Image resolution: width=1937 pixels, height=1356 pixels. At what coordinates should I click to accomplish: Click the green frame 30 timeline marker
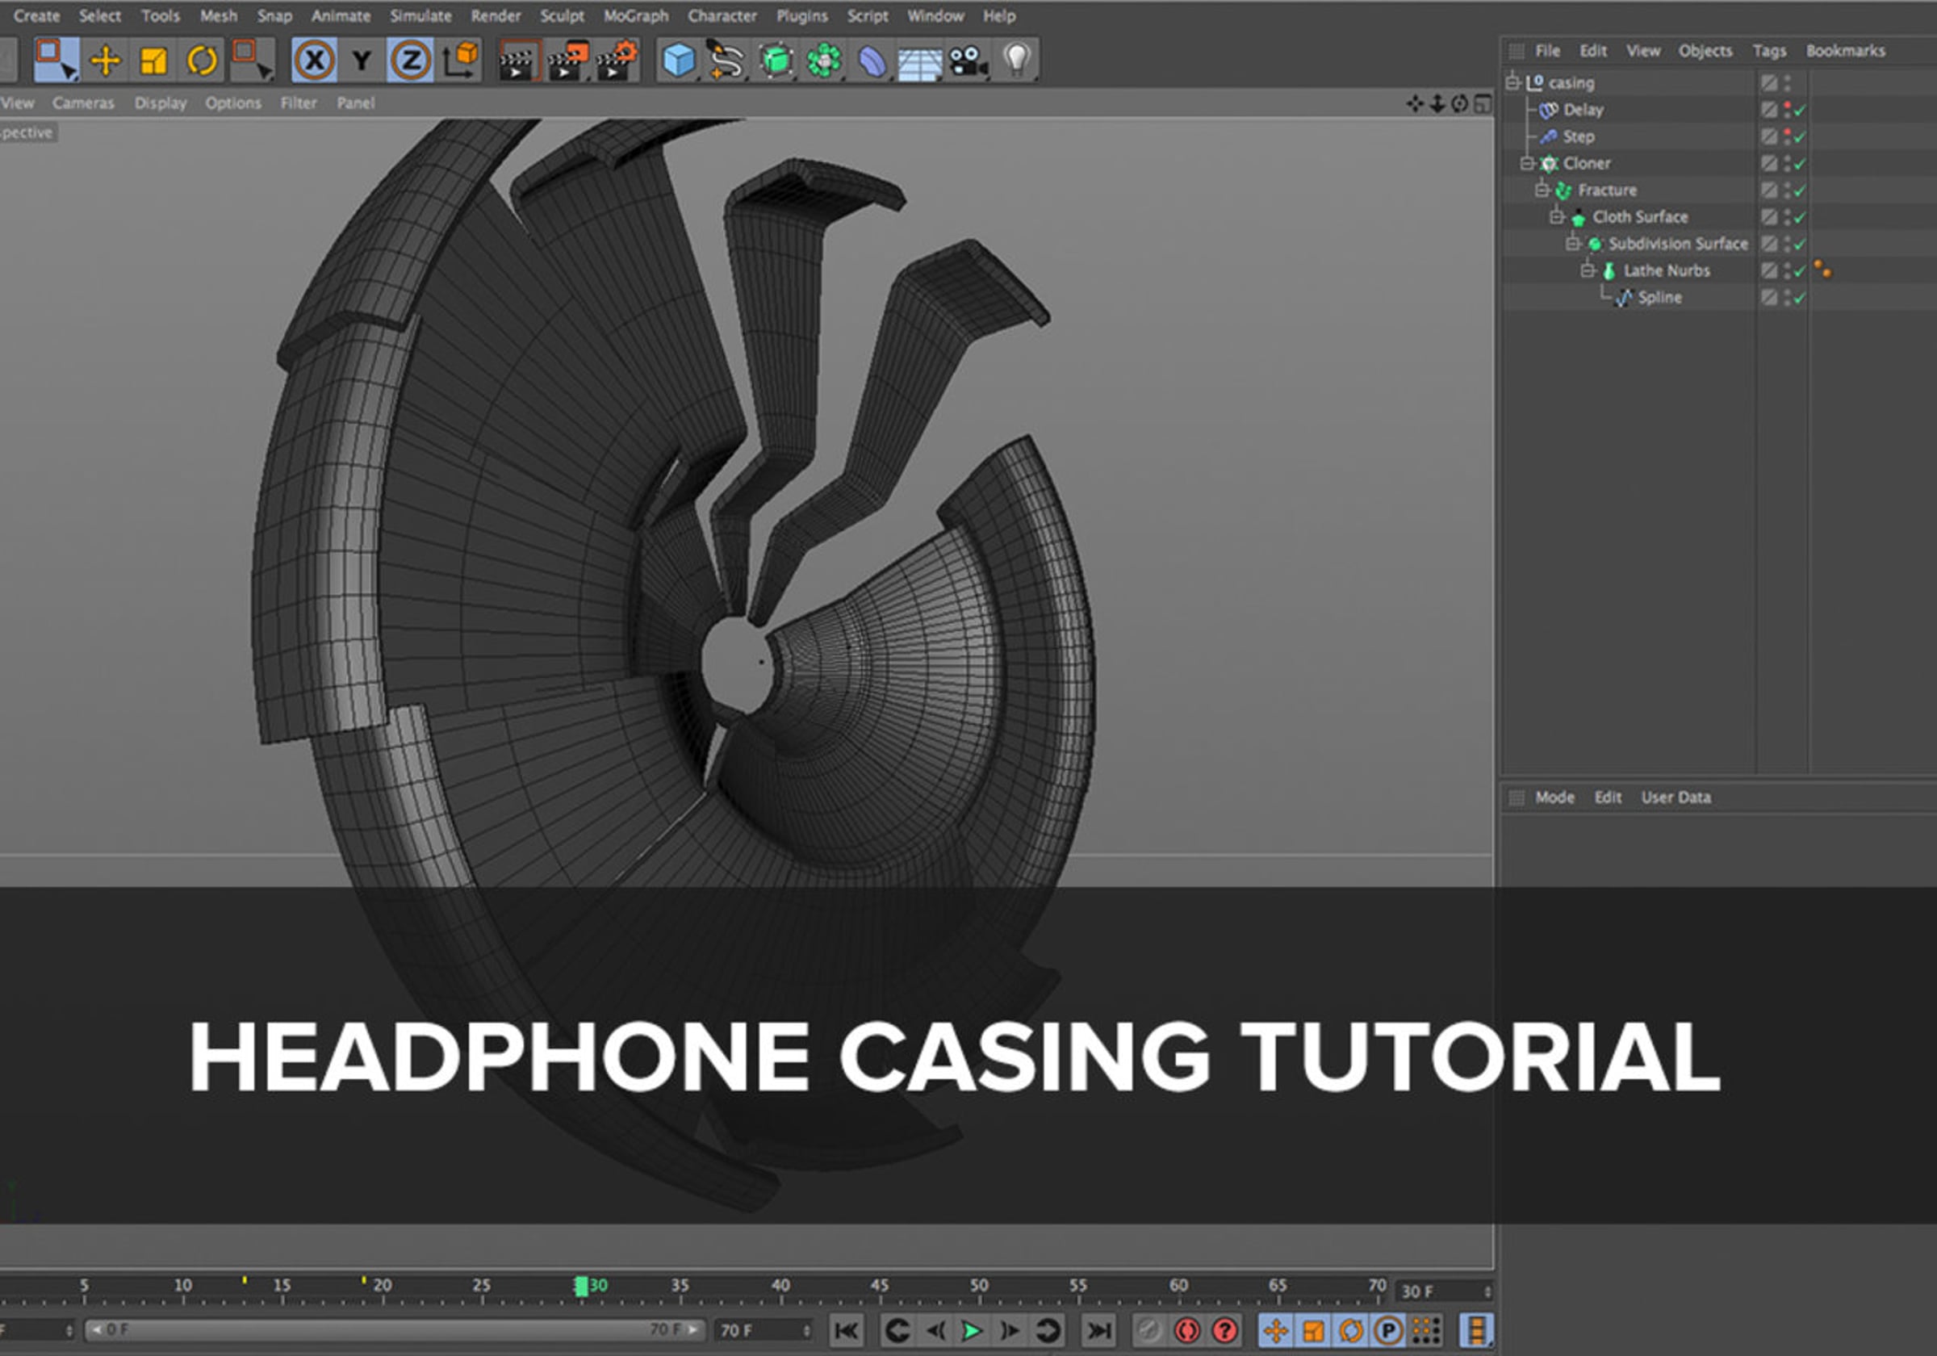[581, 1286]
